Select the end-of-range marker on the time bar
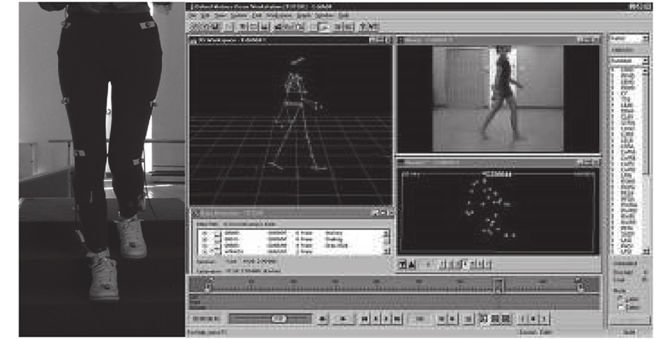Viewport: 671px width, 339px height. click(580, 284)
